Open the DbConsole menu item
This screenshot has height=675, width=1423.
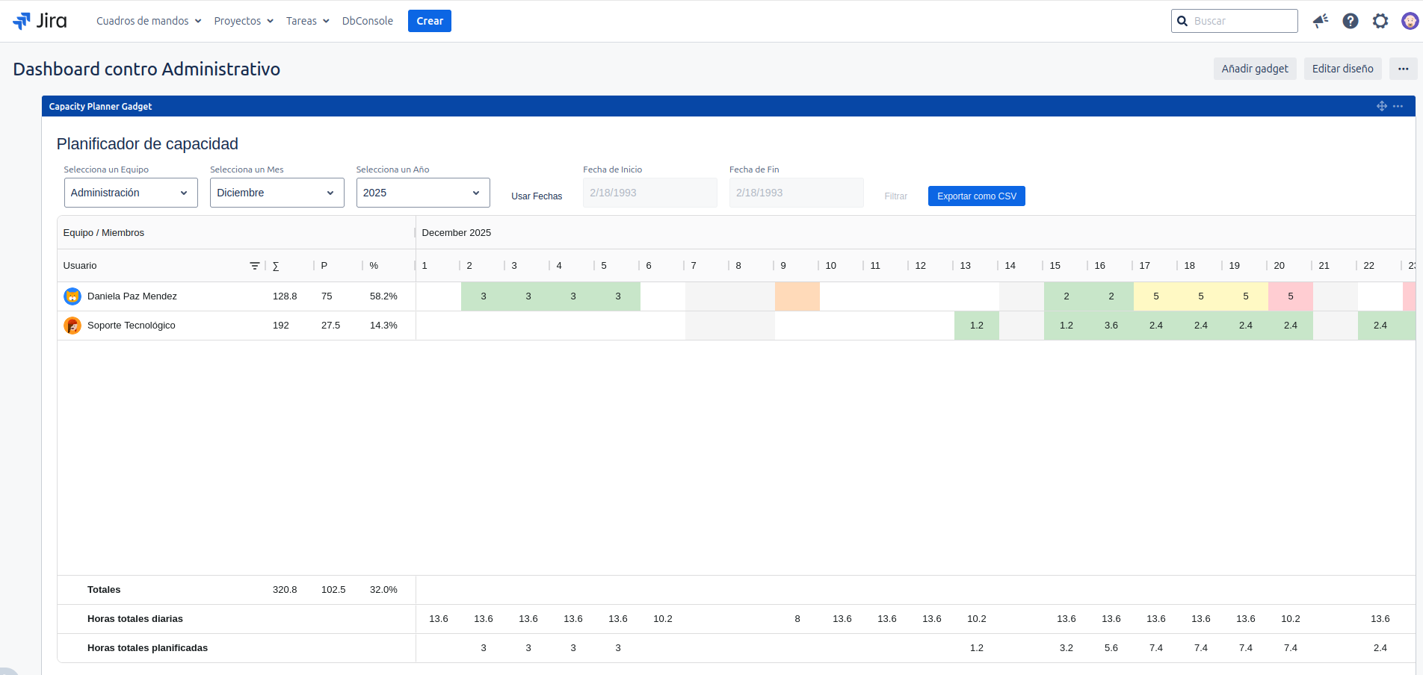(367, 21)
